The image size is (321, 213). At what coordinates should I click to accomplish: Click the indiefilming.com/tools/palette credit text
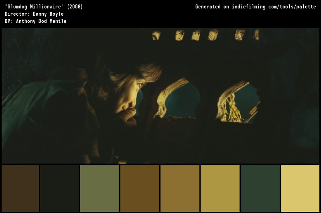274,7
